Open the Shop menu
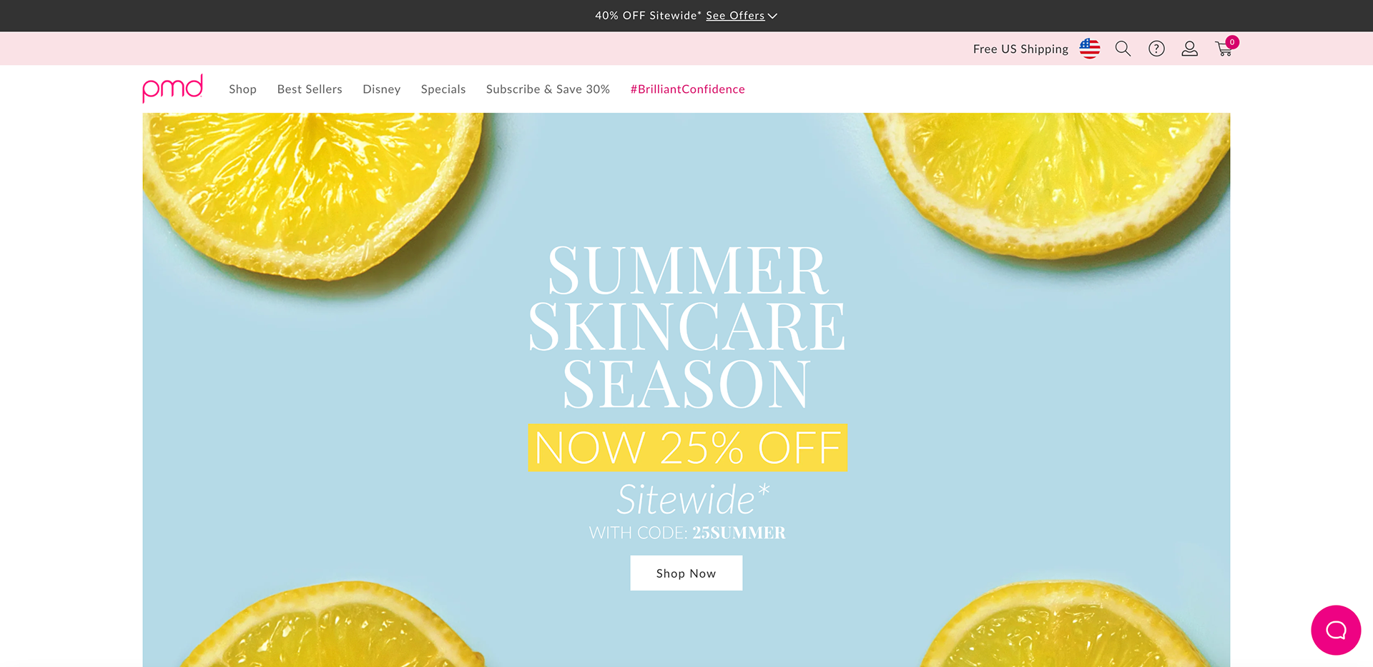The width and height of the screenshot is (1373, 667). [x=242, y=89]
